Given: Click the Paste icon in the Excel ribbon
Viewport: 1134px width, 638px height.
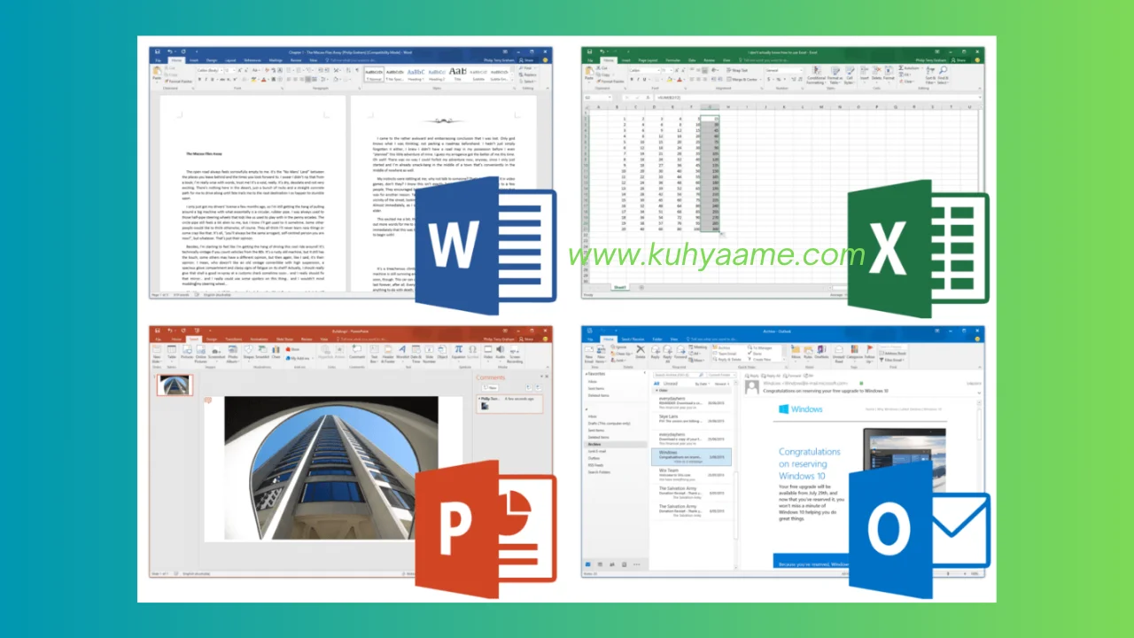Looking at the screenshot, I should (588, 73).
